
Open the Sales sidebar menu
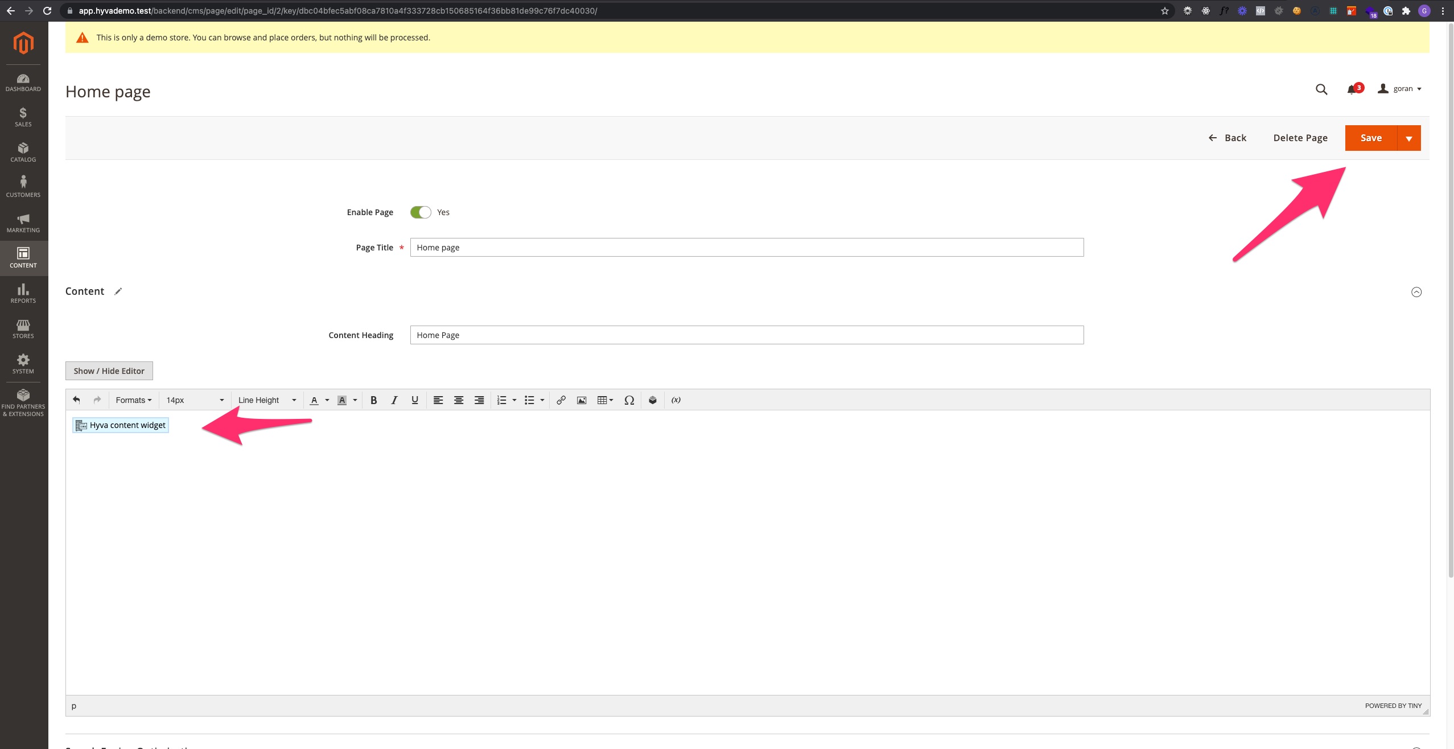(x=23, y=117)
